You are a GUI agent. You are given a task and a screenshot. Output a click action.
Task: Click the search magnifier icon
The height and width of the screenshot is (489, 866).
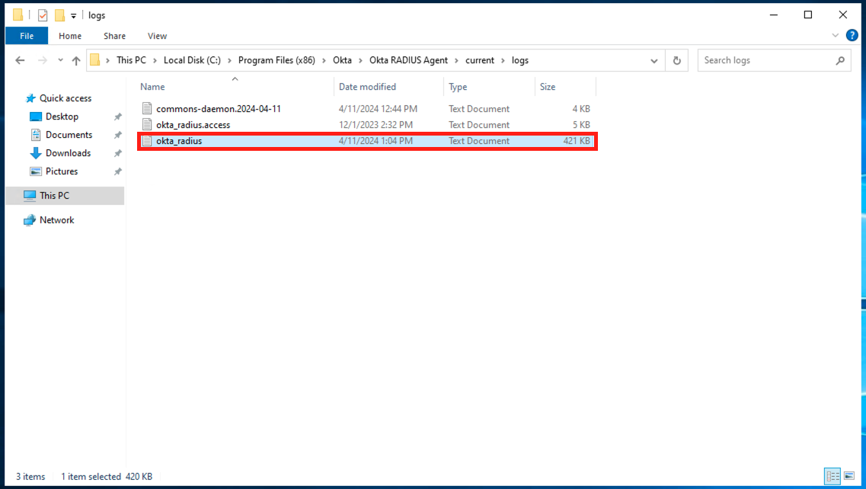click(x=840, y=60)
